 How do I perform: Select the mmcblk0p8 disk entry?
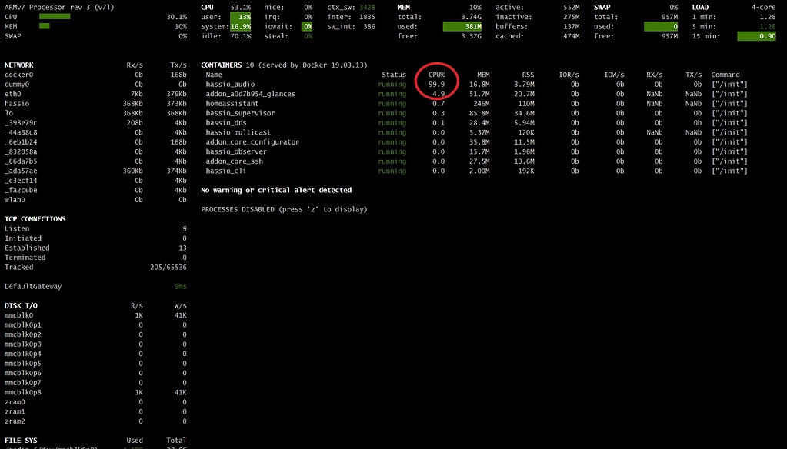click(x=23, y=392)
